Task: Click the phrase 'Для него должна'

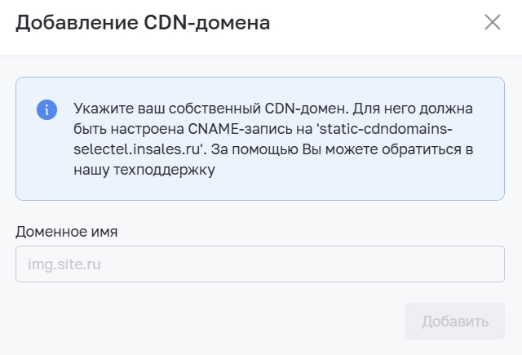Action: pyautogui.click(x=413, y=109)
